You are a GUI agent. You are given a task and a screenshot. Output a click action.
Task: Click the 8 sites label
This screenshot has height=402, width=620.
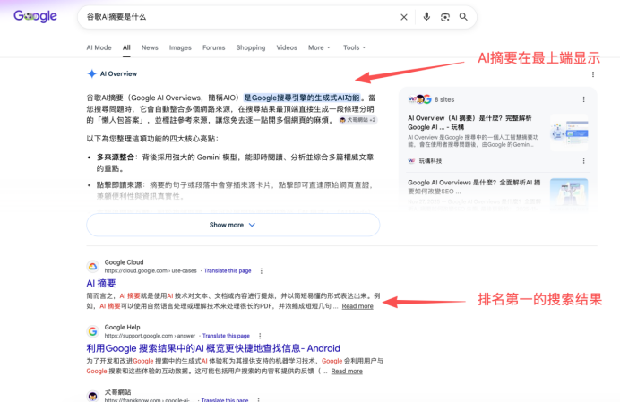coord(444,99)
